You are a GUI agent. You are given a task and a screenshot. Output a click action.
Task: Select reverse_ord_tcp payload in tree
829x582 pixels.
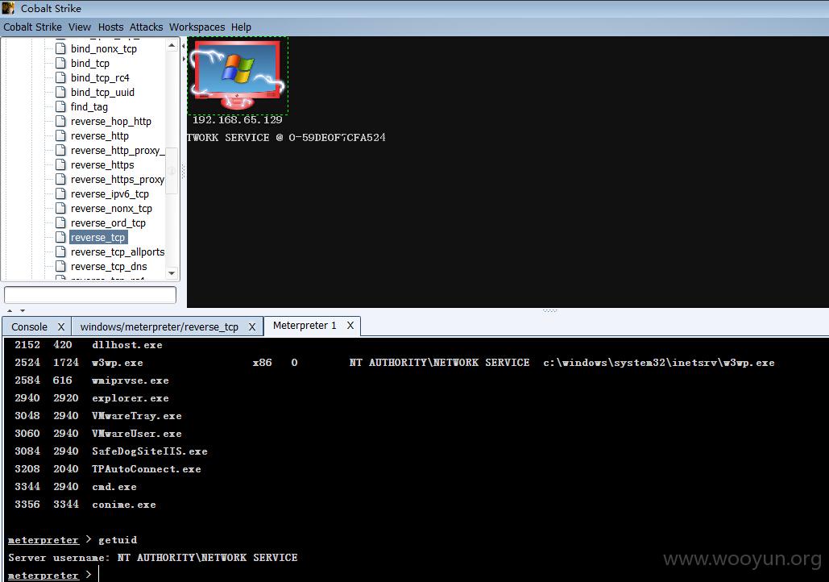pyautogui.click(x=108, y=223)
